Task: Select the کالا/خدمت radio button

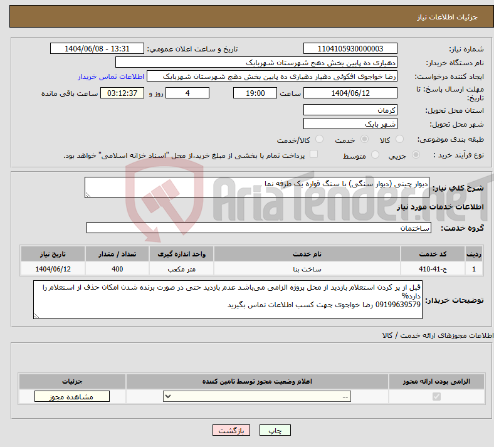Action: click(x=320, y=139)
